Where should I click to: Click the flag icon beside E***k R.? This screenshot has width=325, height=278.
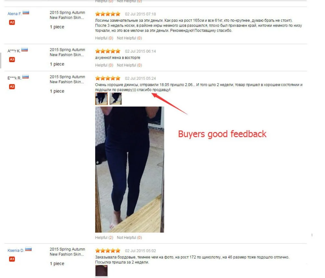point(25,77)
